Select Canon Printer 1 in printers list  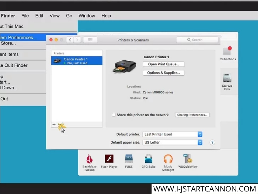coord(77,61)
